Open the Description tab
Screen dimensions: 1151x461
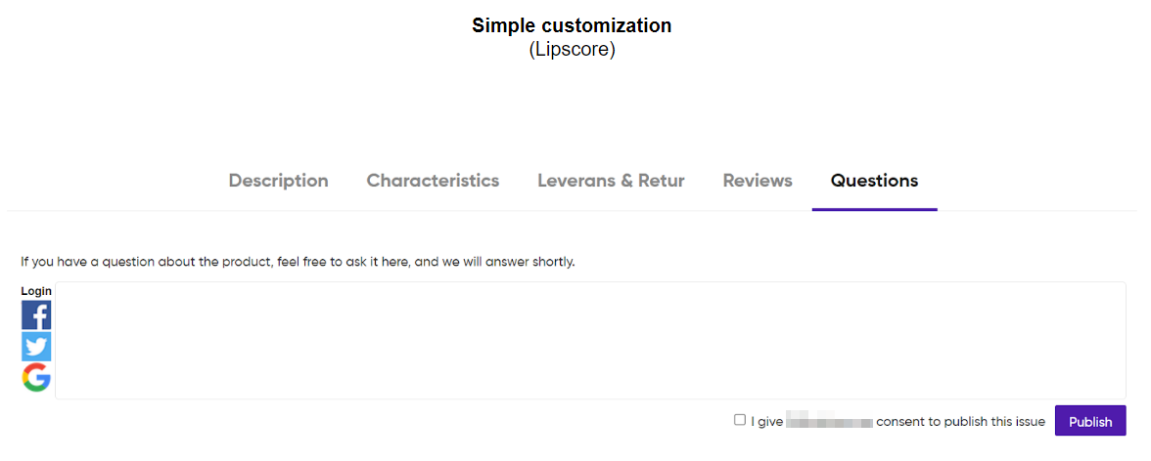click(x=278, y=181)
